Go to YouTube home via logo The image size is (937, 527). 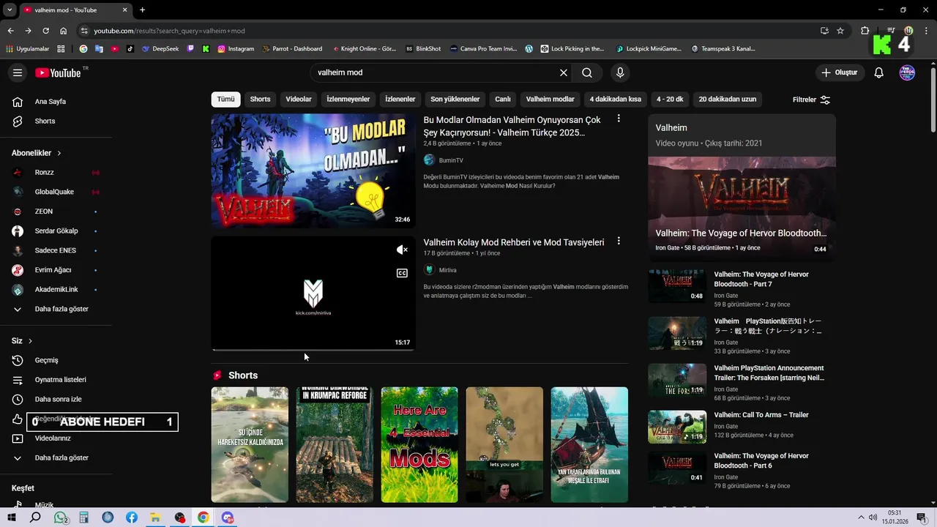[58, 72]
